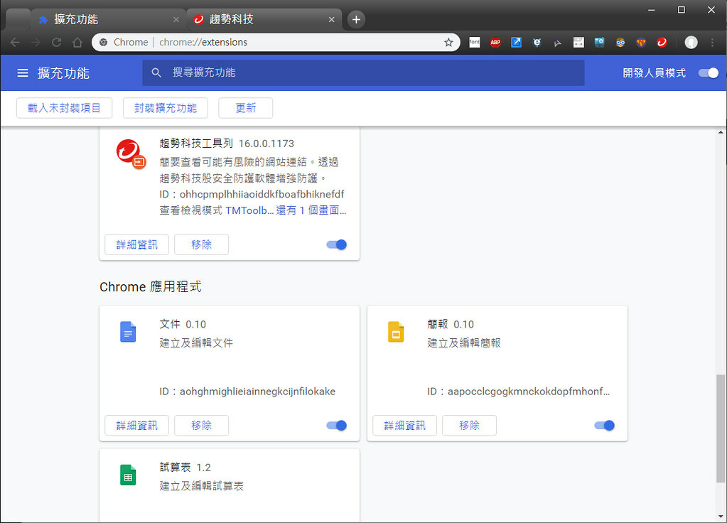
Task: Open a new tab
Action: click(x=356, y=19)
